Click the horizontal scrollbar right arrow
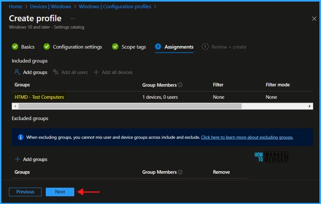The image size is (321, 204). coord(310,106)
